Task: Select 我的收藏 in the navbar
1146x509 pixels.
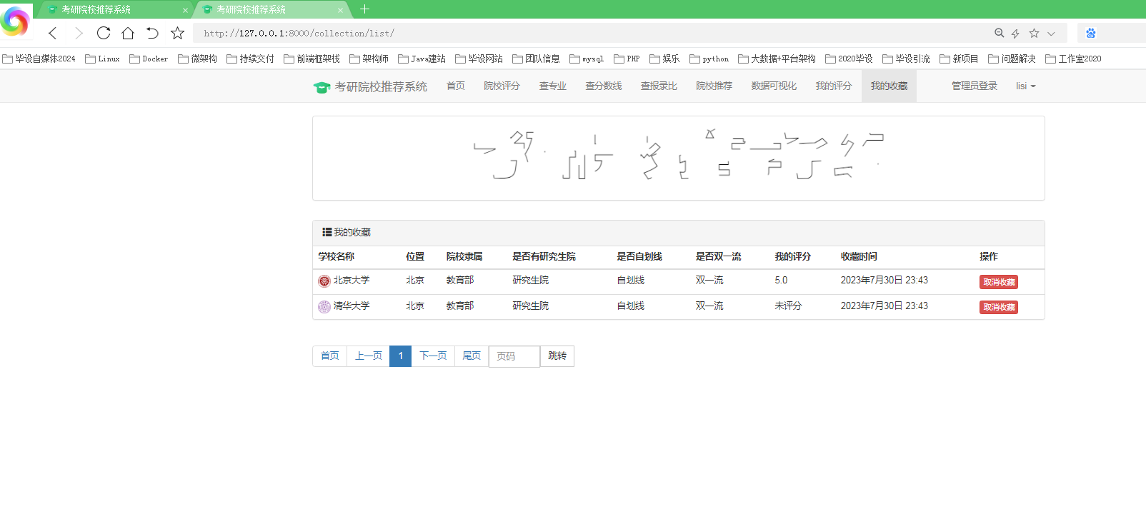Action: pos(889,86)
